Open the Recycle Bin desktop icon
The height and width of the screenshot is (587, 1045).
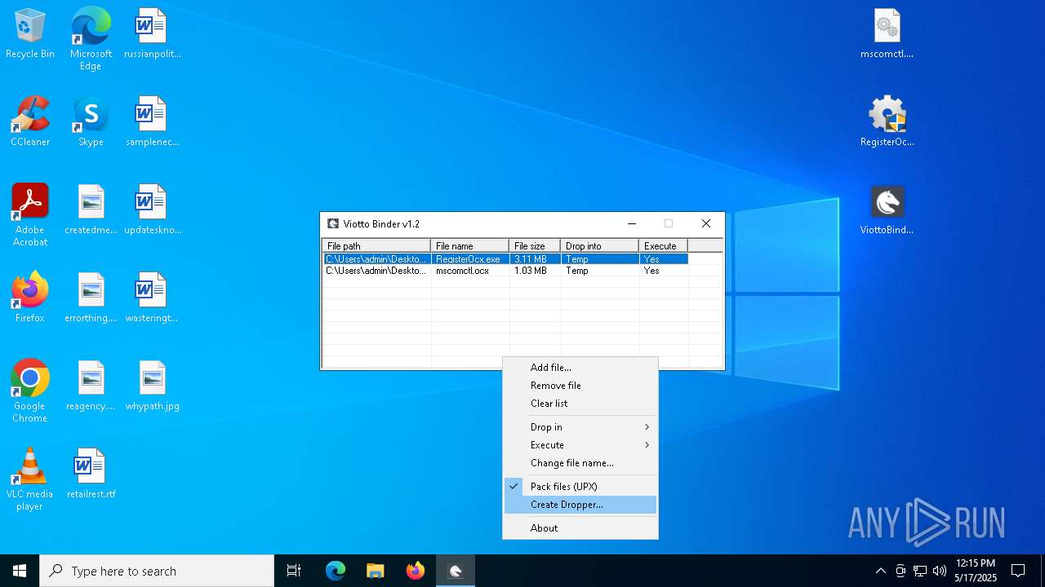pos(30,34)
